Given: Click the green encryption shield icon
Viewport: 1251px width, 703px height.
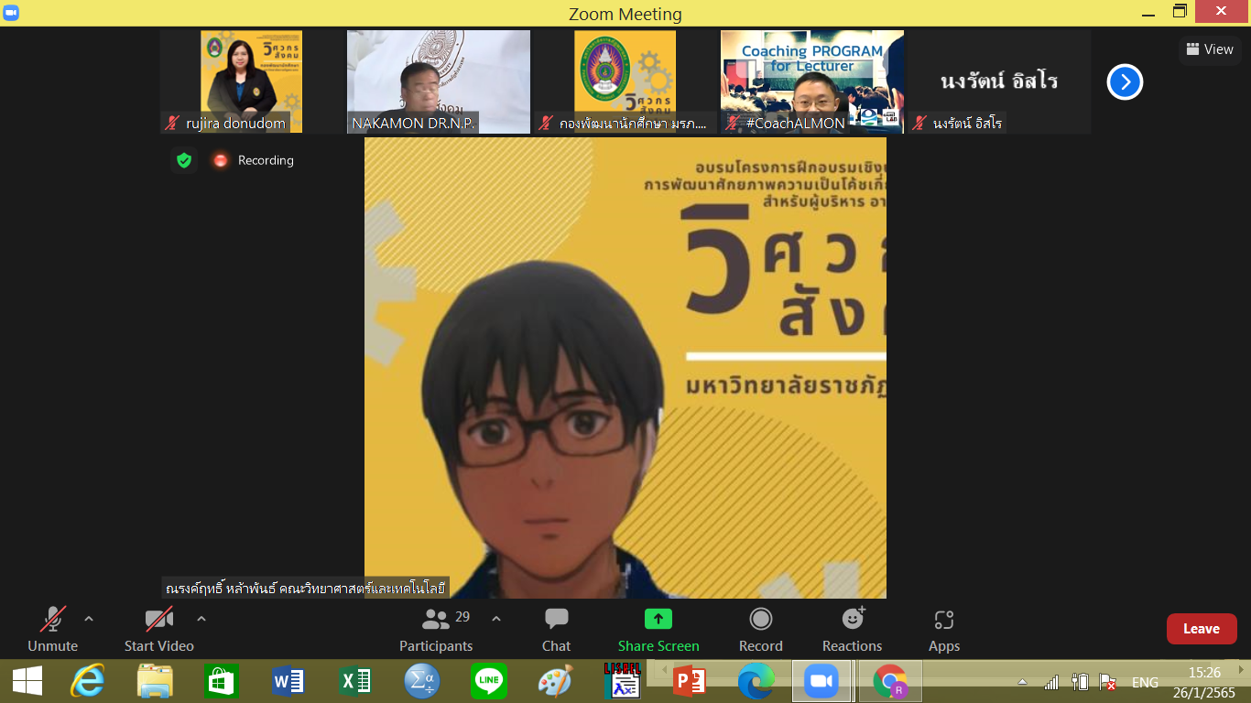Looking at the screenshot, I should (184, 160).
